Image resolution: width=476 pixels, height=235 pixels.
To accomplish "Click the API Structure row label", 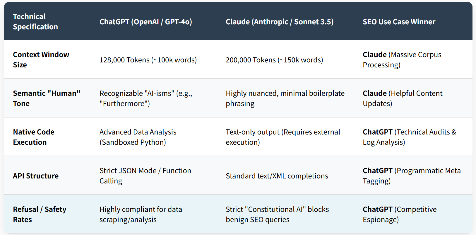I will (36, 176).
